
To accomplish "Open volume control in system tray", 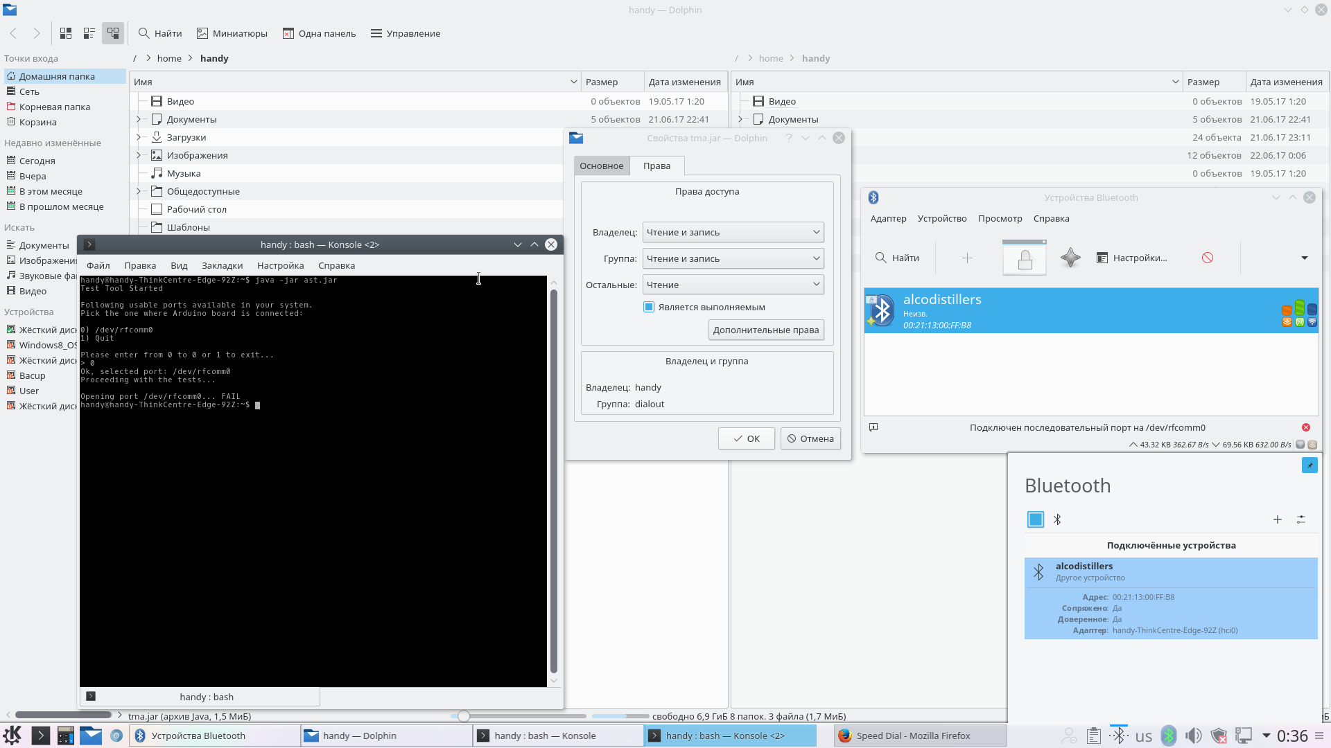I will (x=1193, y=736).
